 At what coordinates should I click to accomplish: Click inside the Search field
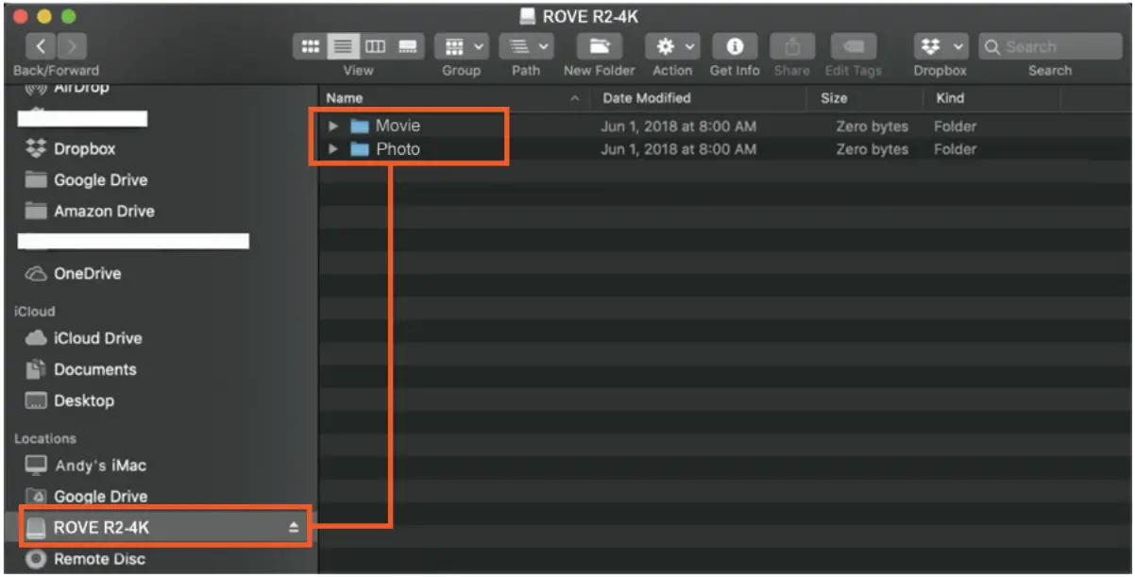coord(1048,45)
